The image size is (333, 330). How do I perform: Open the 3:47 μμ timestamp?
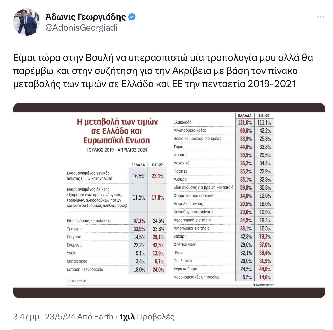[26, 317]
